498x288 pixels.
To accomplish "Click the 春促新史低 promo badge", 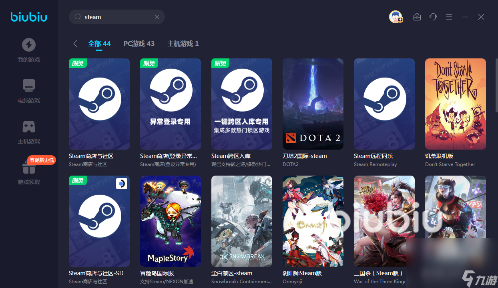I will click(42, 160).
